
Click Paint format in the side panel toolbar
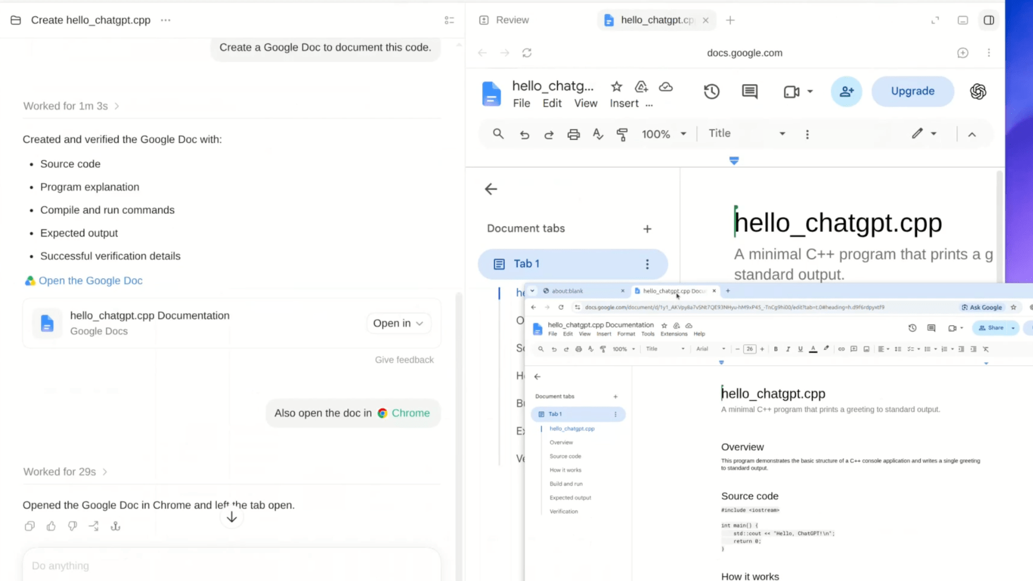tap(622, 134)
